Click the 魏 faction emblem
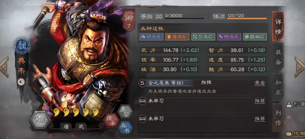 pos(22,45)
